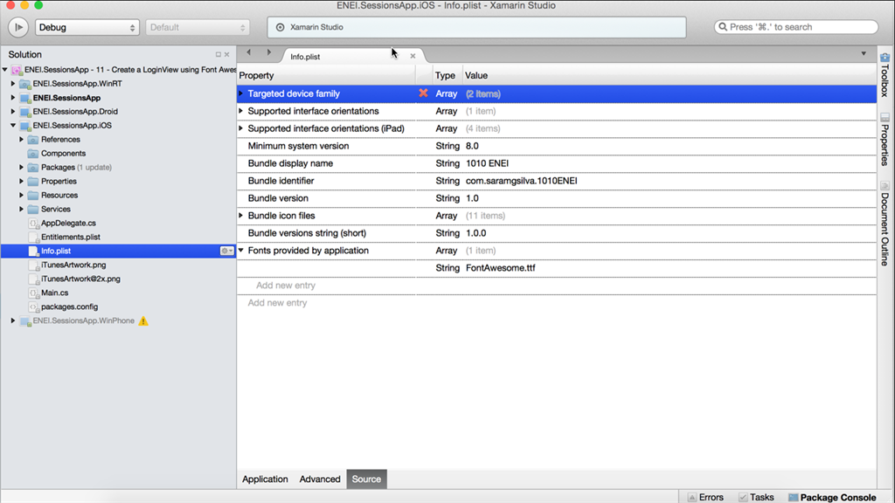Click the FontAwesome.ttf string value

point(501,267)
